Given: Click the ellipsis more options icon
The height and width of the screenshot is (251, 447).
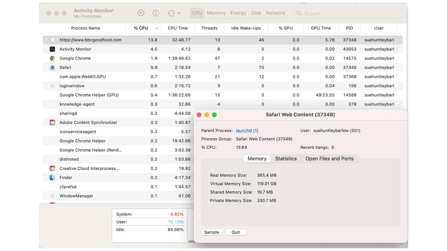Looking at the screenshot, I should point(171,13).
